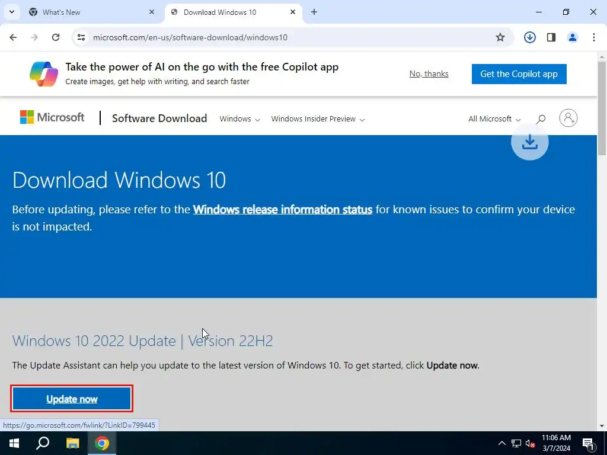Open the Chrome profile avatar icon
The width and height of the screenshot is (607, 455).
pyautogui.click(x=573, y=37)
